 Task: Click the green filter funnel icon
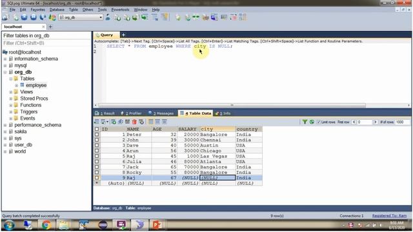pos(305,122)
